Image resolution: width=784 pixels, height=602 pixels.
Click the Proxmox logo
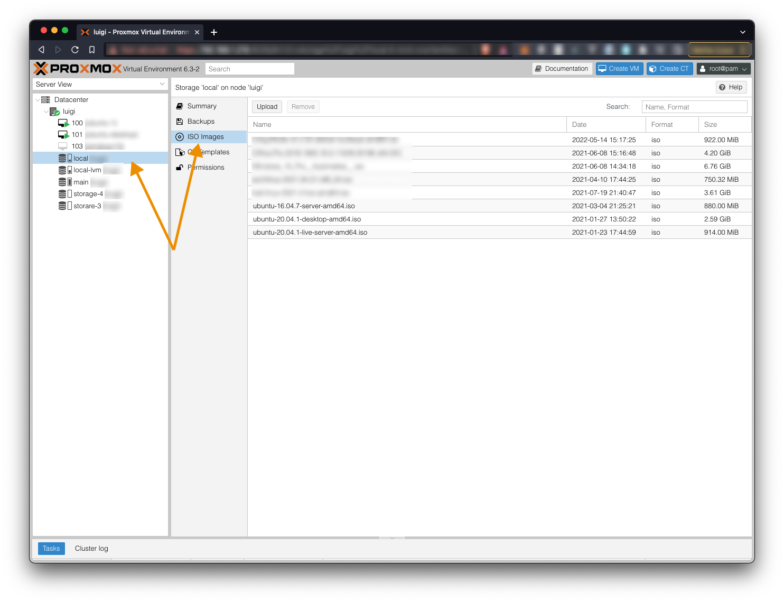[x=78, y=69]
